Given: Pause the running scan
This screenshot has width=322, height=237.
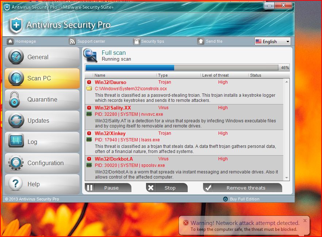Looking at the screenshot, I should [x=108, y=188].
